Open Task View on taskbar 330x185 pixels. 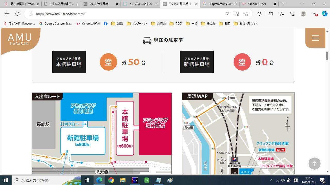87,180
